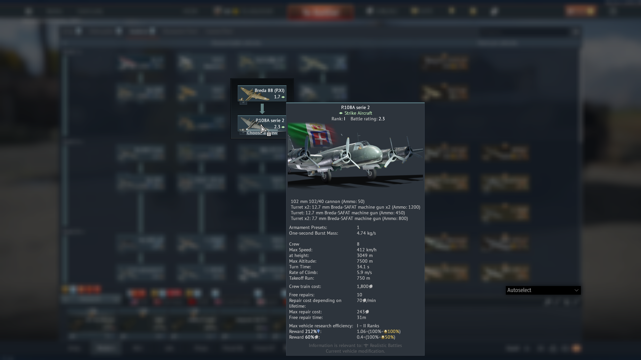Viewport: 641px width, 360px height.
Task: Select the highlighted bottom country tab
Action: [x=105, y=348]
